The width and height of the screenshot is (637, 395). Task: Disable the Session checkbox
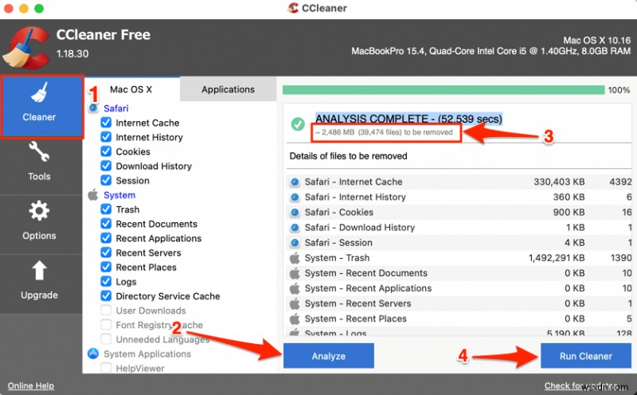[x=106, y=180]
